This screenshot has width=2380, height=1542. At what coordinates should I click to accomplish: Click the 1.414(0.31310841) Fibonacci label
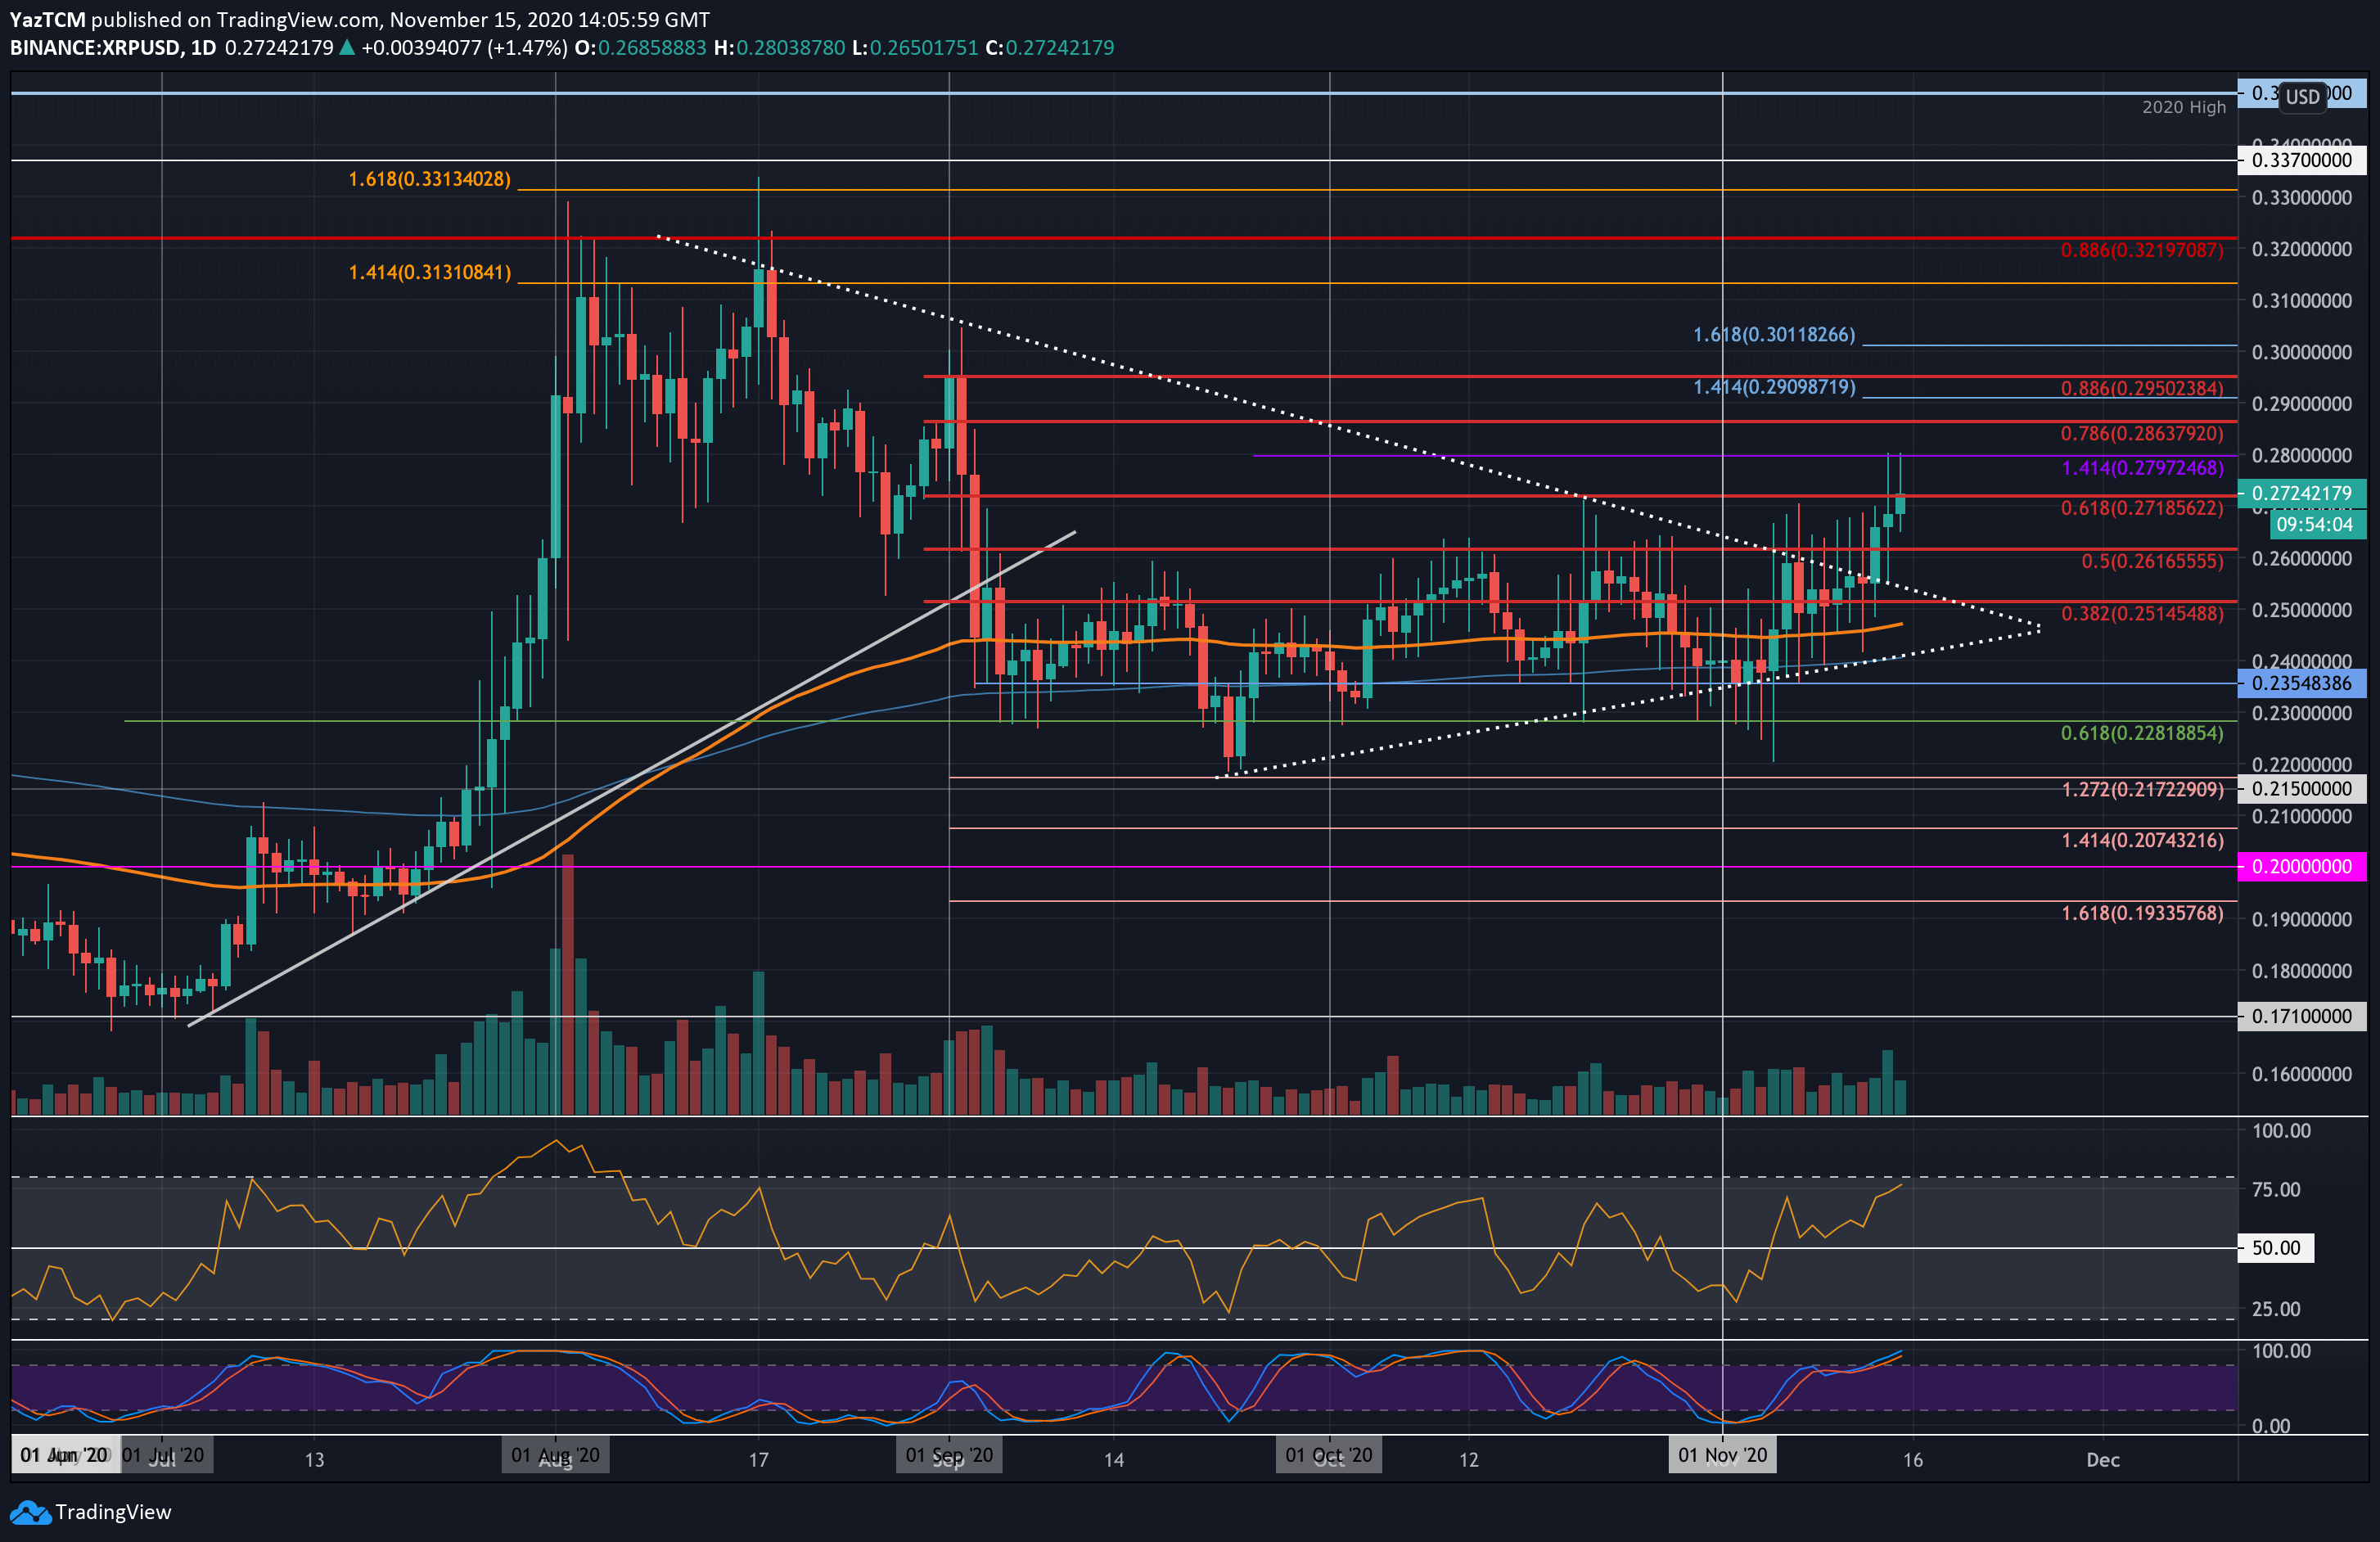pos(429,272)
